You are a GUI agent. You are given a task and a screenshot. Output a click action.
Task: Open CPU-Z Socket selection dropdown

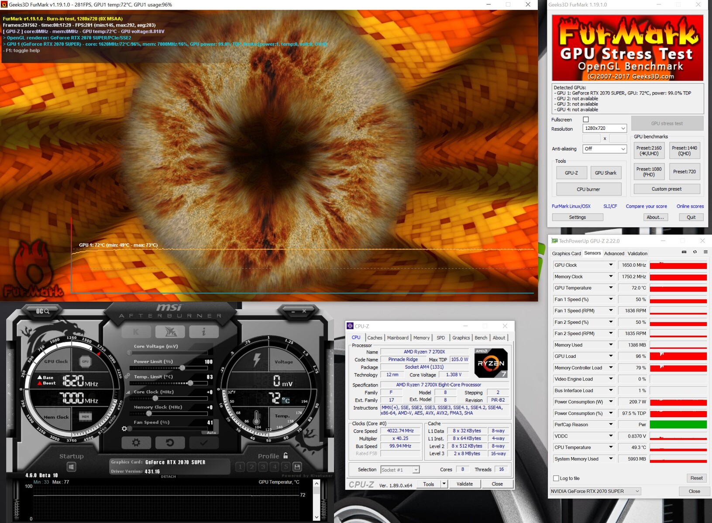(400, 469)
